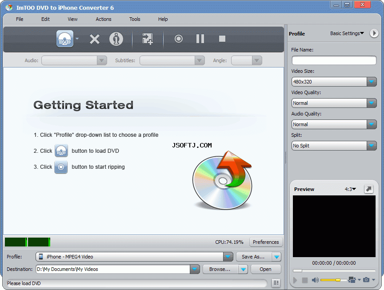
Task: Open the DVD info toolbar icon
Action: tap(116, 39)
